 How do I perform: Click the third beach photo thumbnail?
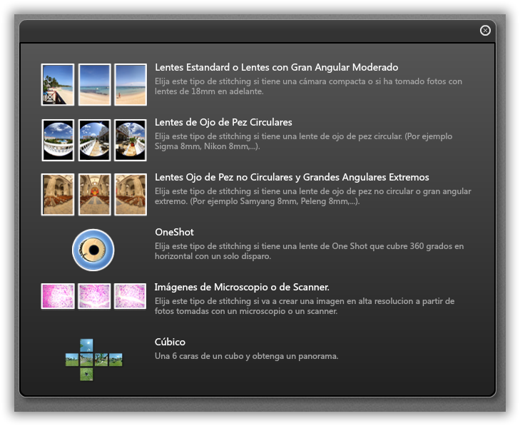pos(131,85)
